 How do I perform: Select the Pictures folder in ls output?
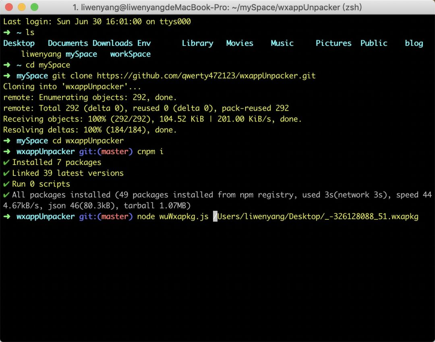coord(333,43)
